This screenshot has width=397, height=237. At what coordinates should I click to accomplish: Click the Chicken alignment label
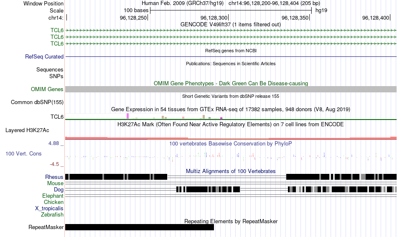coord(53,202)
